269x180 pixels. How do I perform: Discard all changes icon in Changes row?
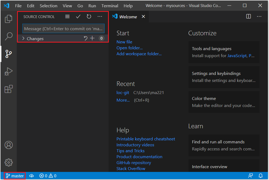coord(85,38)
